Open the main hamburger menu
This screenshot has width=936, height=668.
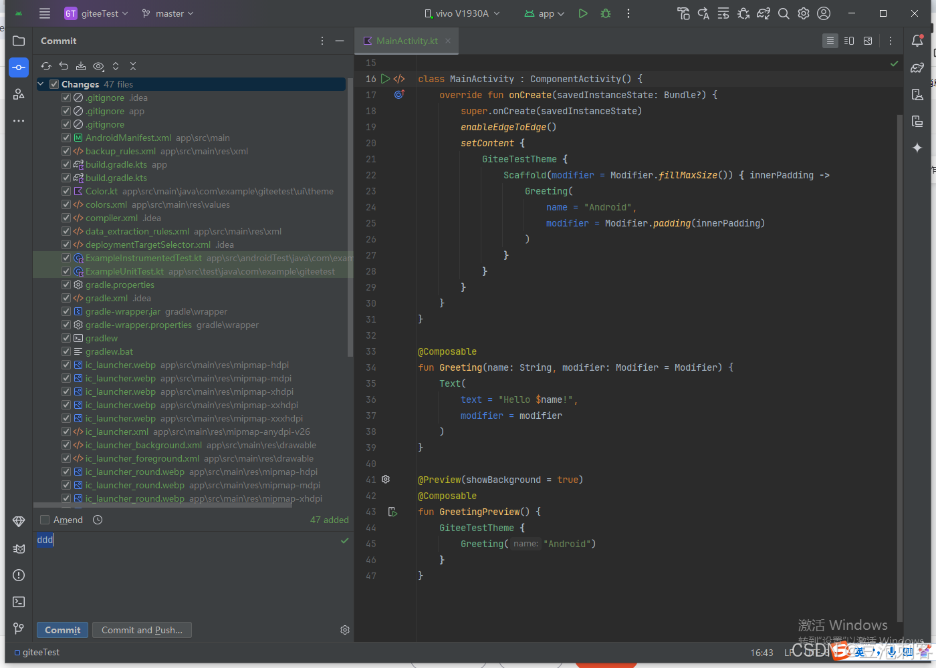(44, 13)
